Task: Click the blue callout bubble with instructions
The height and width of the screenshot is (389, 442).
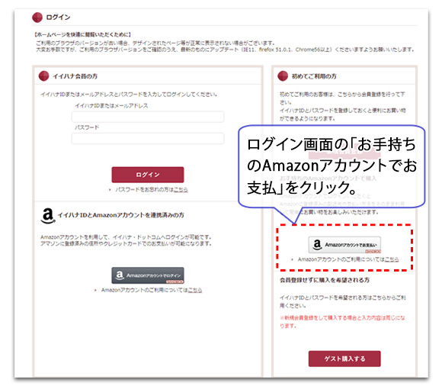Action: pyautogui.click(x=331, y=166)
